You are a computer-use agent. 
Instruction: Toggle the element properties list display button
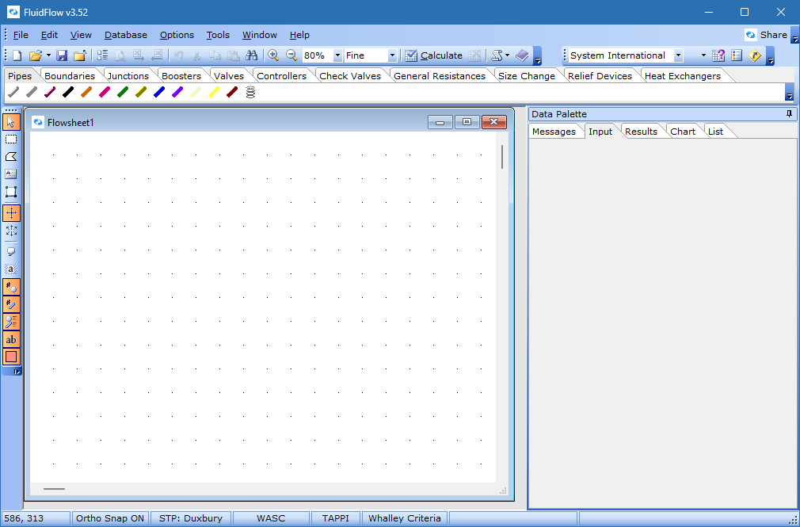(11, 322)
